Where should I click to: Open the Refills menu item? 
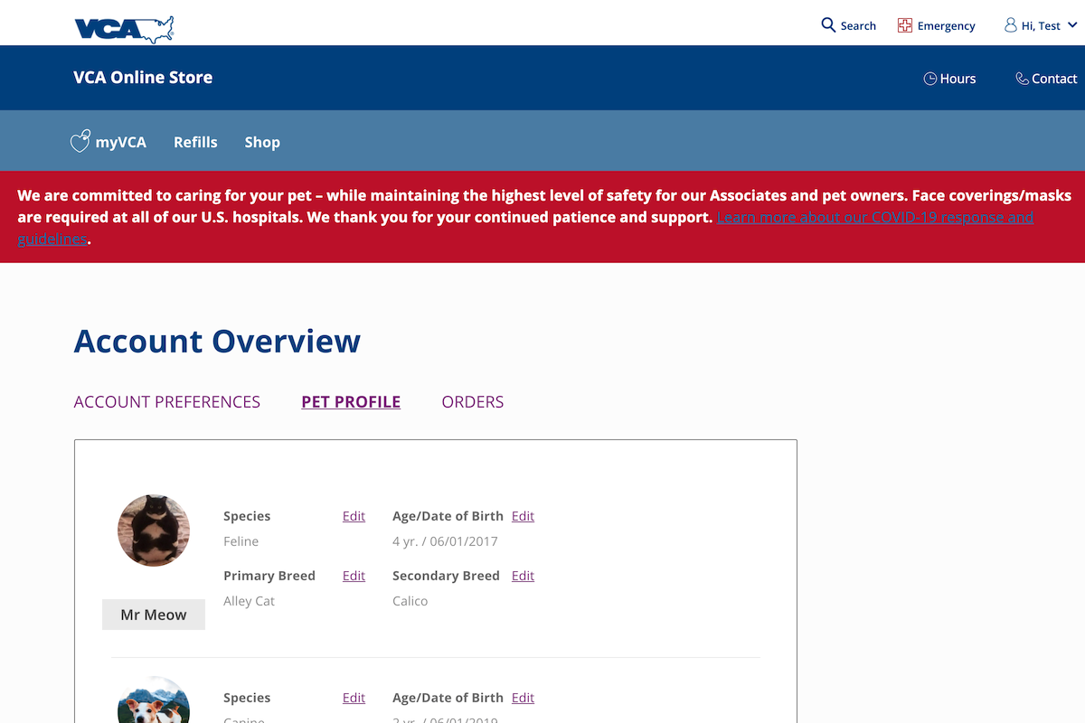[195, 142]
